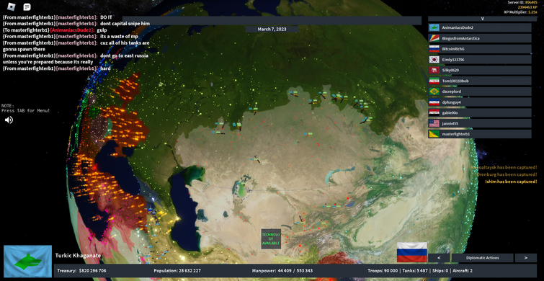This screenshot has width=544, height=281.
Task: Go to previous diplomatic target with < arrow
Action: [439, 258]
